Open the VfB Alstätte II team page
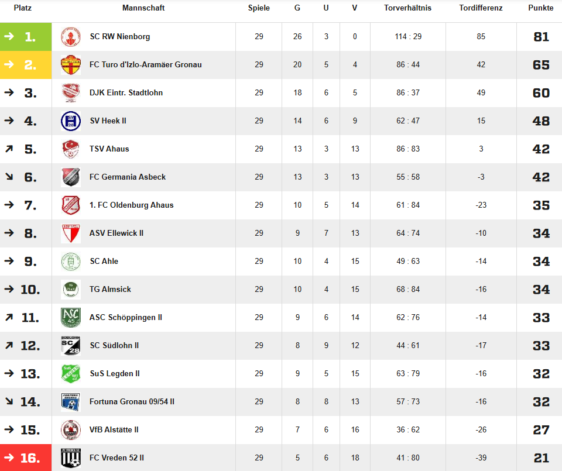 point(114,430)
